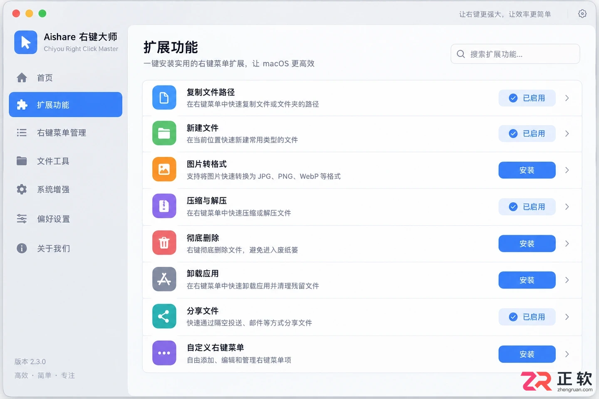This screenshot has width=599, height=399.
Task: Install the 自定义右键菜单 extension
Action: click(x=527, y=354)
